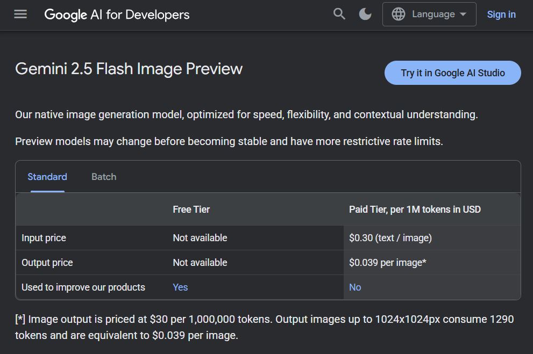This screenshot has width=533, height=354.
Task: Open the Yes link in the Free Tier column
Action: 180,287
